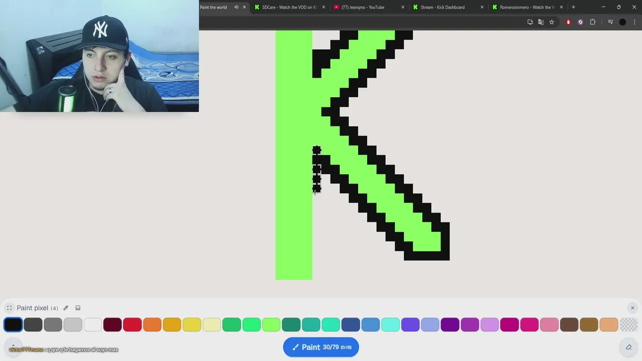Close the Jeanqmx YouTube tab
The height and width of the screenshot is (361, 642).
tap(403, 7)
